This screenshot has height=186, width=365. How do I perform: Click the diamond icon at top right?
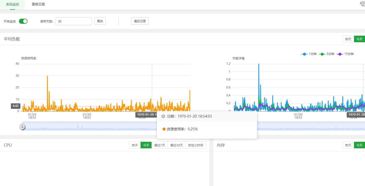pos(362,4)
